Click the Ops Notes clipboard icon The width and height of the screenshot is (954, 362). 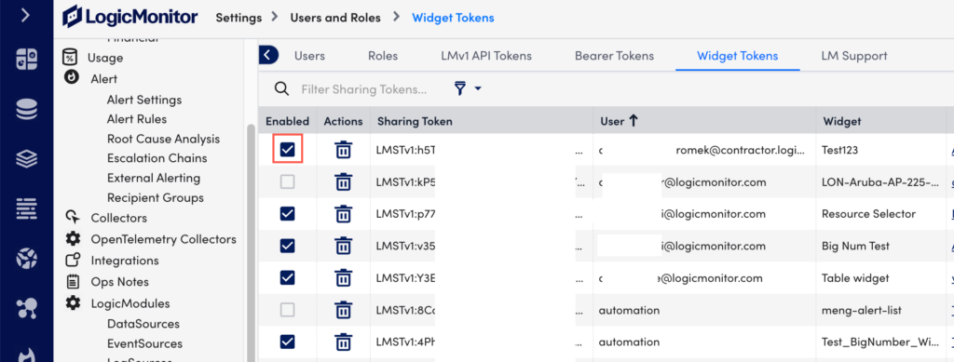click(73, 281)
